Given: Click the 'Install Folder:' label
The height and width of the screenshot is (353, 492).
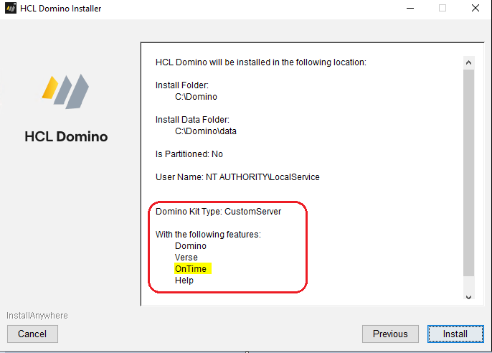Looking at the screenshot, I should [x=182, y=85].
